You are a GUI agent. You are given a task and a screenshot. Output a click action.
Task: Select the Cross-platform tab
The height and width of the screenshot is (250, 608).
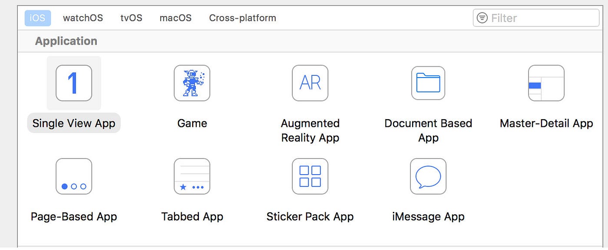(x=242, y=18)
